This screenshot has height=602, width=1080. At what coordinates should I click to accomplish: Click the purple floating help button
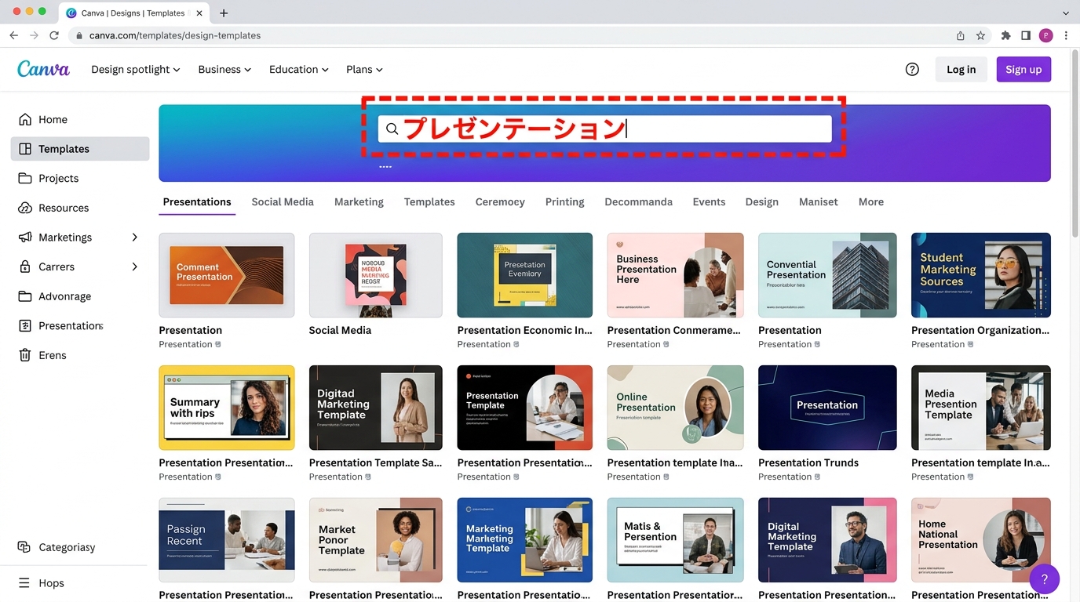(x=1044, y=579)
